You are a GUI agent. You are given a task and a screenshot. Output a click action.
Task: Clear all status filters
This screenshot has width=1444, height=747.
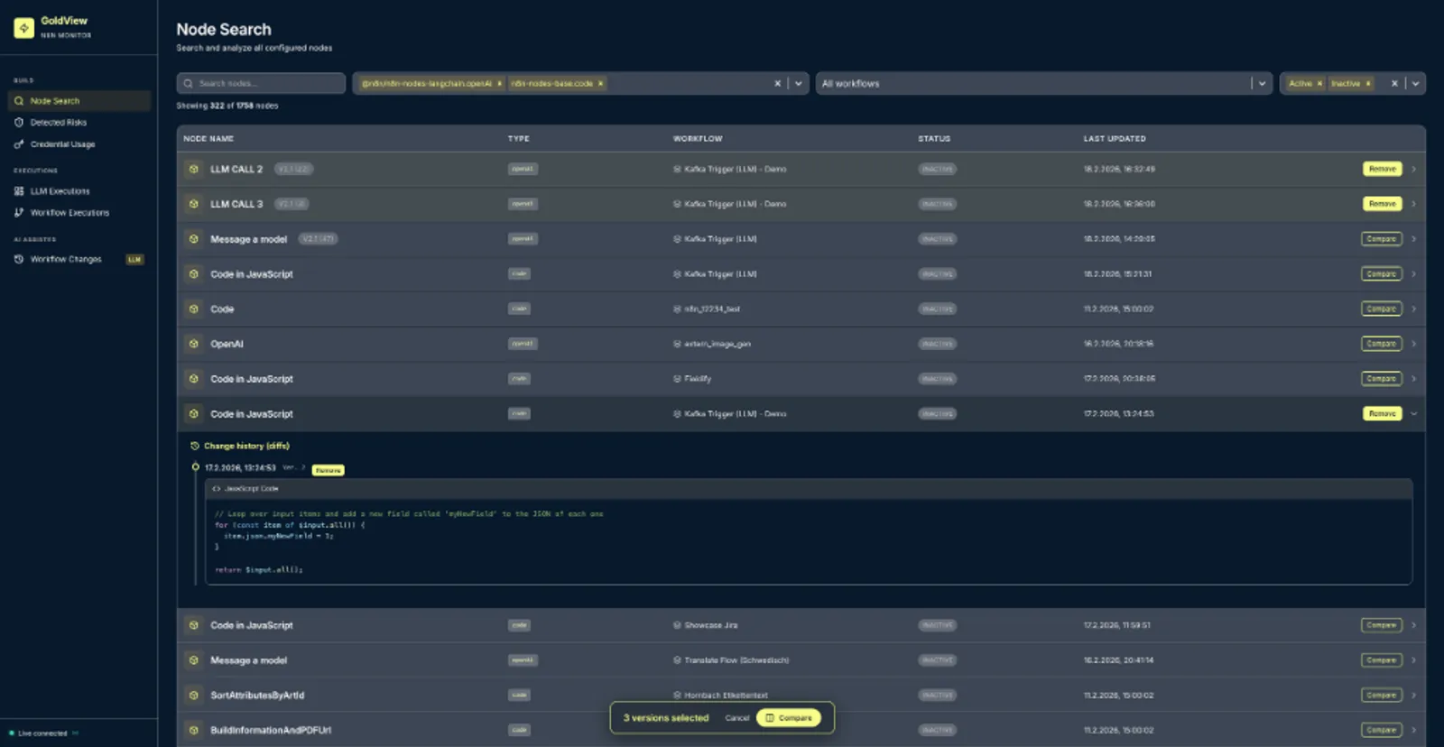pos(1394,84)
